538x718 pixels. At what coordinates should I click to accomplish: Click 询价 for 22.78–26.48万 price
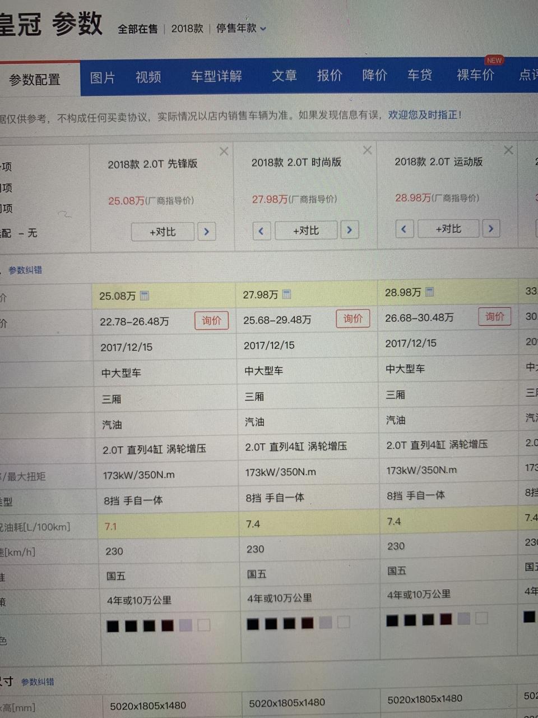click(211, 321)
